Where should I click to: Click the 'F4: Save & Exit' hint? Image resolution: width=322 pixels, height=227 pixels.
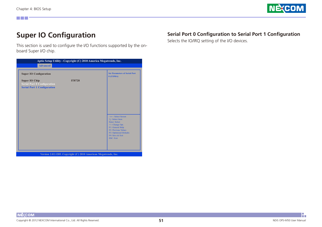116,135
